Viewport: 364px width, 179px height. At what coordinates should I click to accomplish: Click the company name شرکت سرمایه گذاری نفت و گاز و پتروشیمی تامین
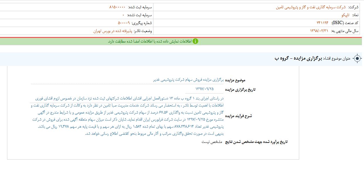(x=311, y=7)
